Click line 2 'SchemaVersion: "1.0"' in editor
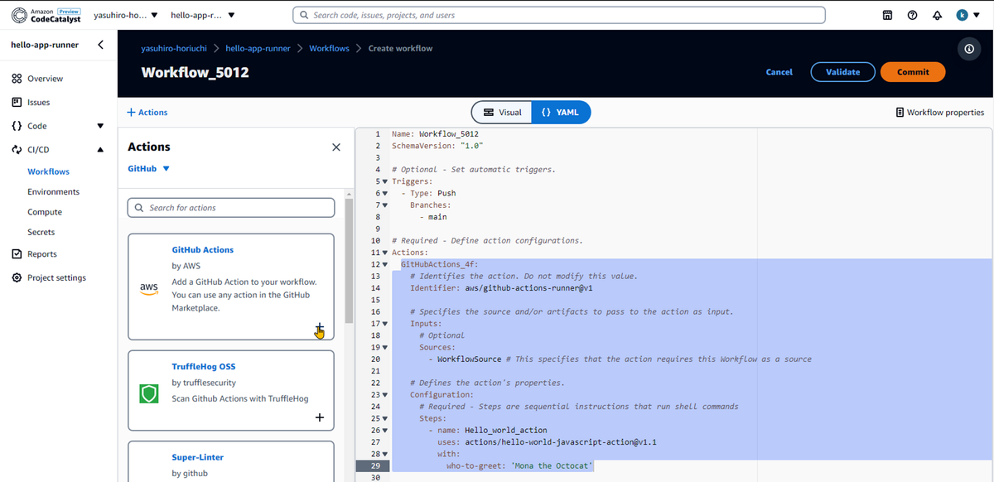Image resolution: width=994 pixels, height=482 pixels. pos(437,145)
